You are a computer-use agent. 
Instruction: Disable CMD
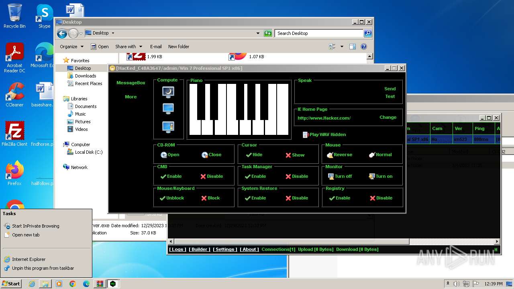coord(212,176)
